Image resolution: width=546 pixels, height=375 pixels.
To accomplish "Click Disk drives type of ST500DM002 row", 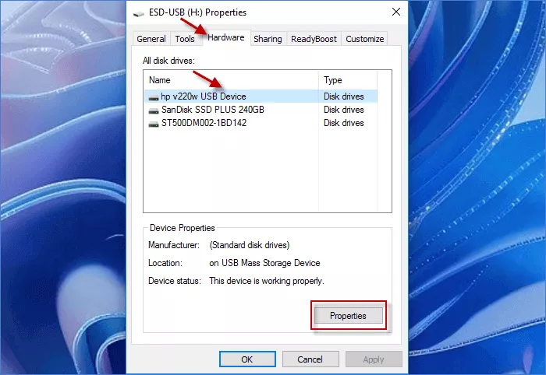I will click(344, 123).
